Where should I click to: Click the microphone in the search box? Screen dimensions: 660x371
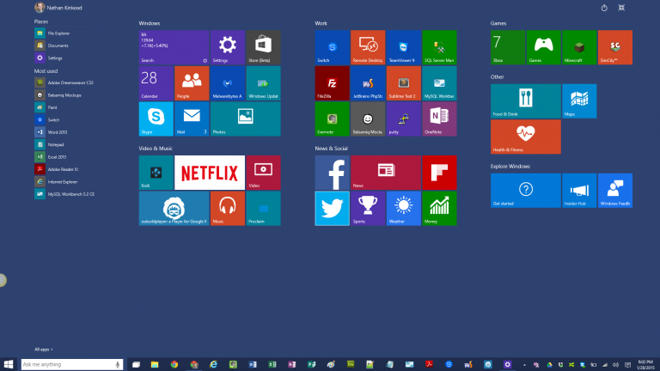click(x=118, y=365)
